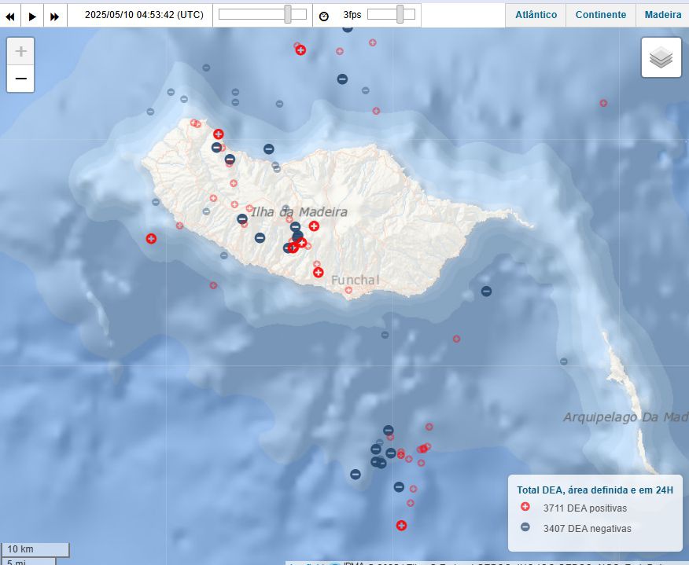Zoom in with the plus button
The width and height of the screenshot is (689, 565).
(x=20, y=52)
